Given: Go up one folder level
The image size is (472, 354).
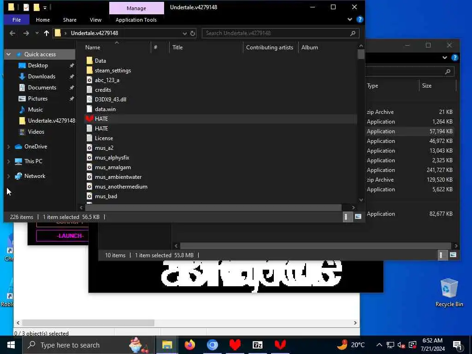Looking at the screenshot, I should (x=47, y=33).
